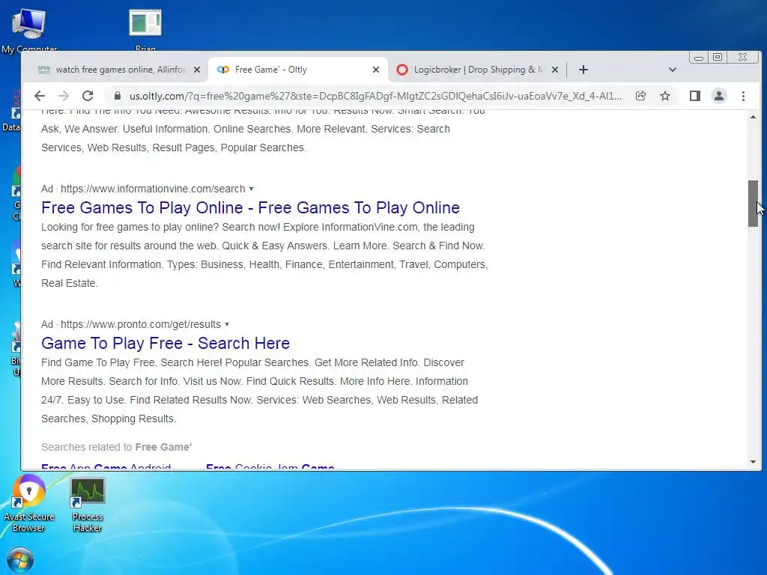Viewport: 767px width, 575px height.
Task: Reload the current page
Action: [88, 96]
